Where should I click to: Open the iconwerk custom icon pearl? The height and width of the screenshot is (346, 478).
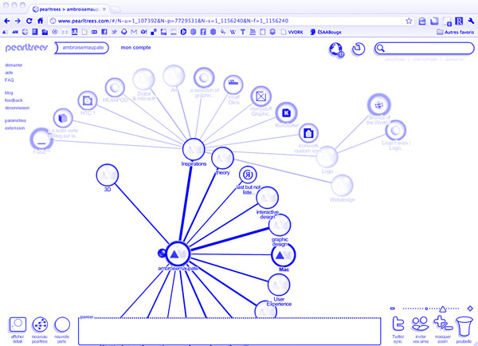308,133
